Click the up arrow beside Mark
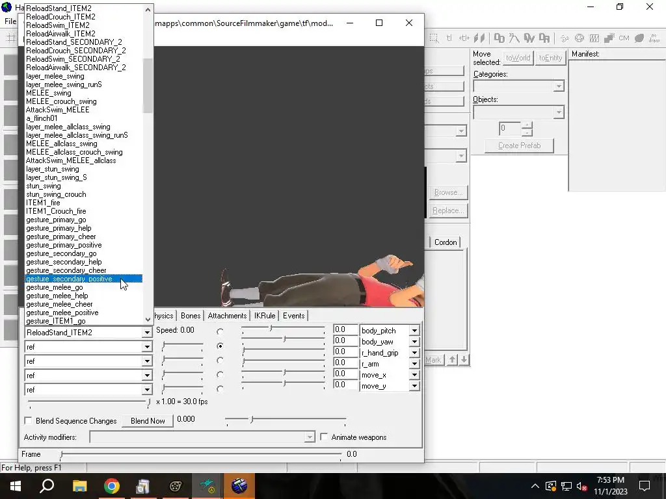 click(x=453, y=360)
